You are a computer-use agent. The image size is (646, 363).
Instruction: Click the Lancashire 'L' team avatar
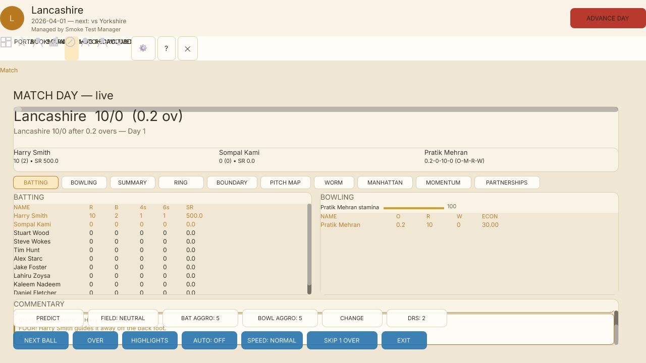[12, 18]
